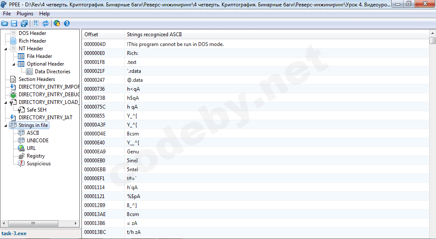
Task: Select the DOS Header tree item
Action: pos(32,33)
